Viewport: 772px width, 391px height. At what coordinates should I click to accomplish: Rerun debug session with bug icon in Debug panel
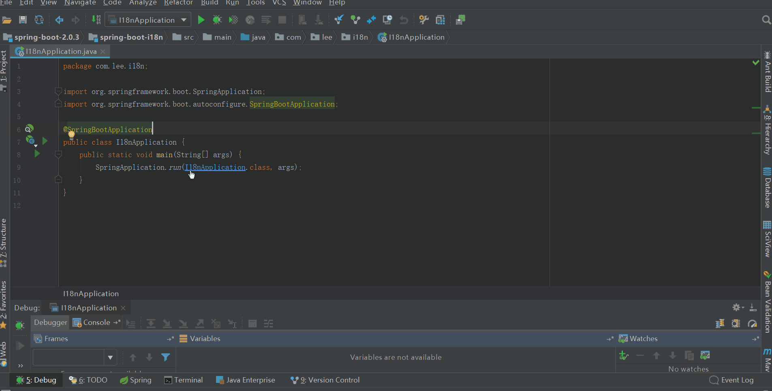coord(20,325)
